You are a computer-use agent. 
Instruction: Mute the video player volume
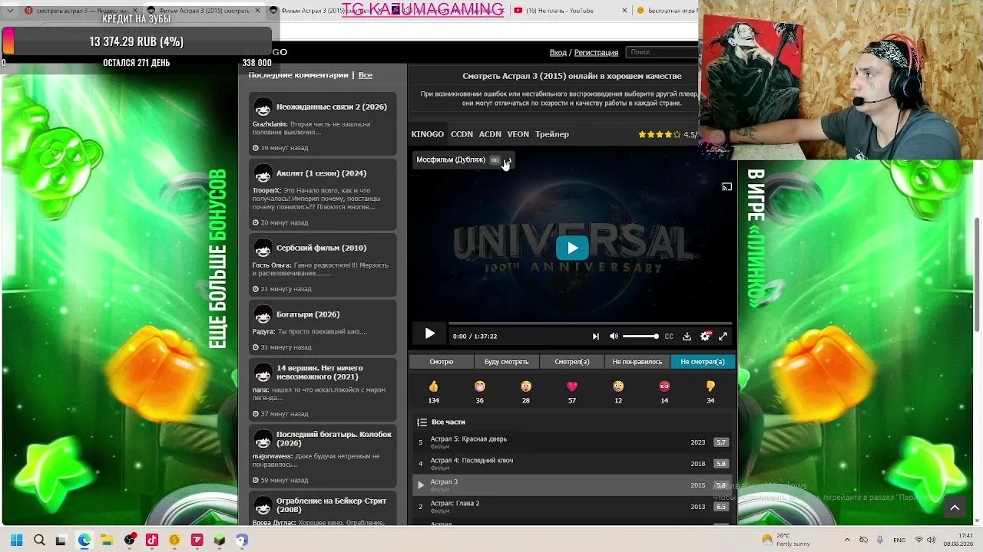[x=614, y=336]
